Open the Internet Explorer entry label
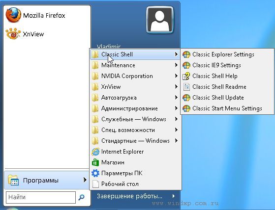The width and height of the screenshot is (275, 210). (x=122, y=152)
